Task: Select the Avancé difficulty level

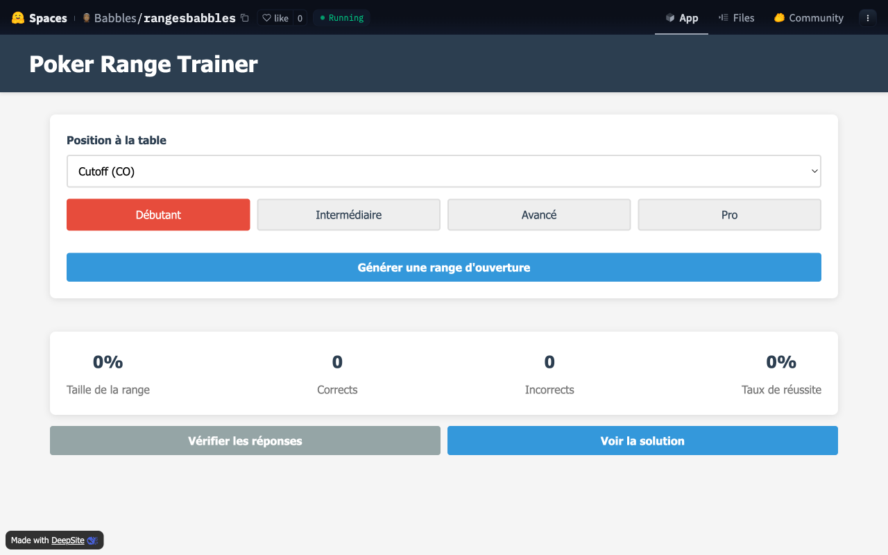Action: pyautogui.click(x=539, y=215)
